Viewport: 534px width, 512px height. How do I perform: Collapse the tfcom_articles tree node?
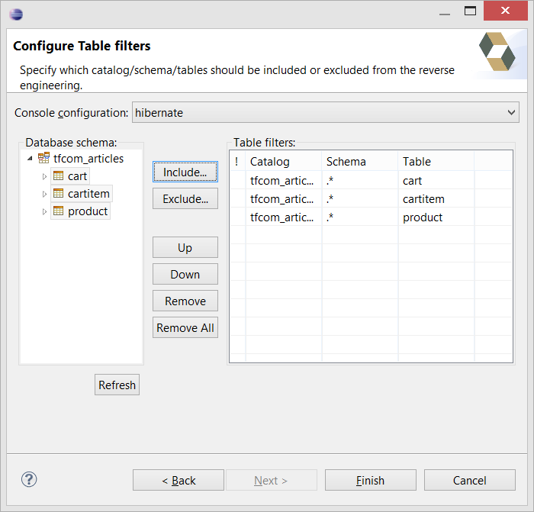point(30,159)
